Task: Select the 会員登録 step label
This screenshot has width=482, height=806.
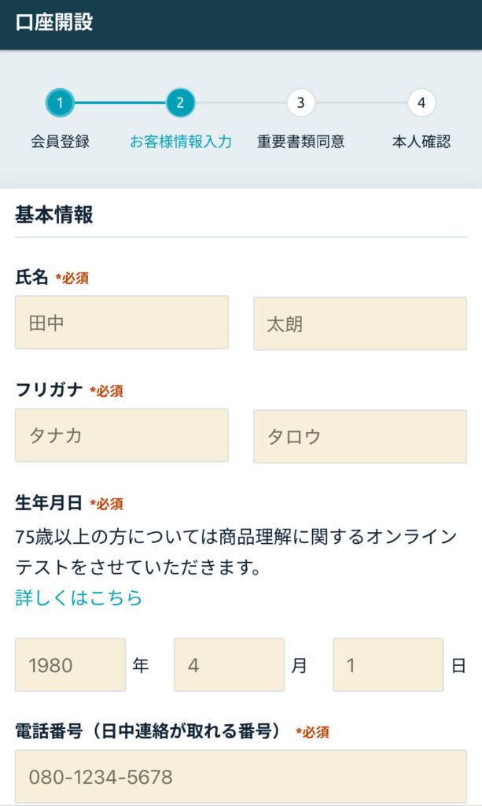Action: click(x=60, y=142)
